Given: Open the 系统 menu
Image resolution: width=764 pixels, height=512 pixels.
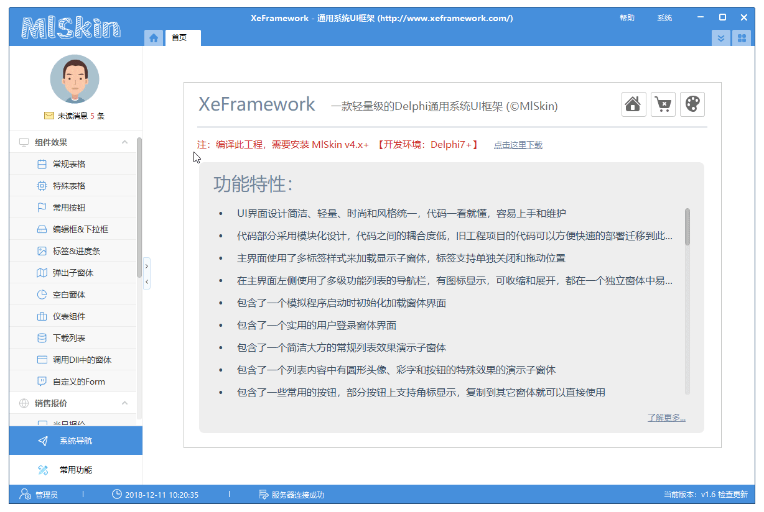Looking at the screenshot, I should tap(664, 18).
